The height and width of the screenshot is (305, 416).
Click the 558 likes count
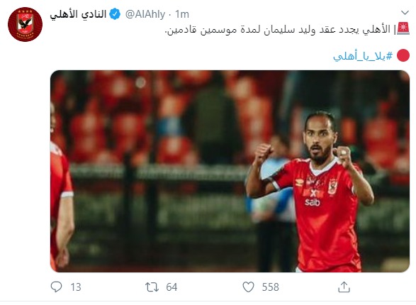pos(270,287)
